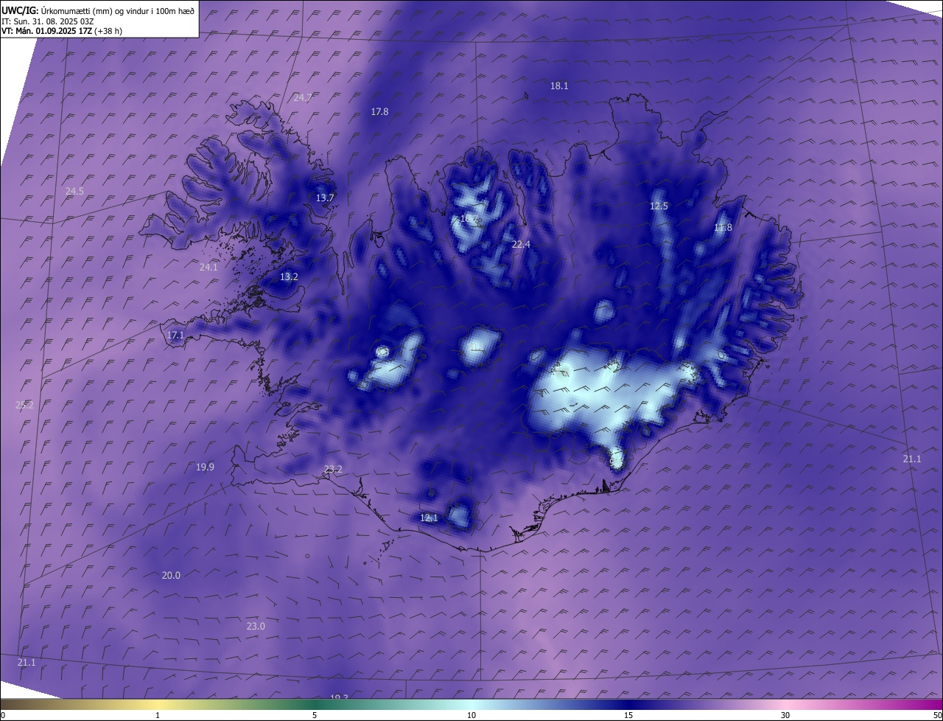Click the 25.2 value on the map
The width and height of the screenshot is (943, 721).
[x=24, y=405]
